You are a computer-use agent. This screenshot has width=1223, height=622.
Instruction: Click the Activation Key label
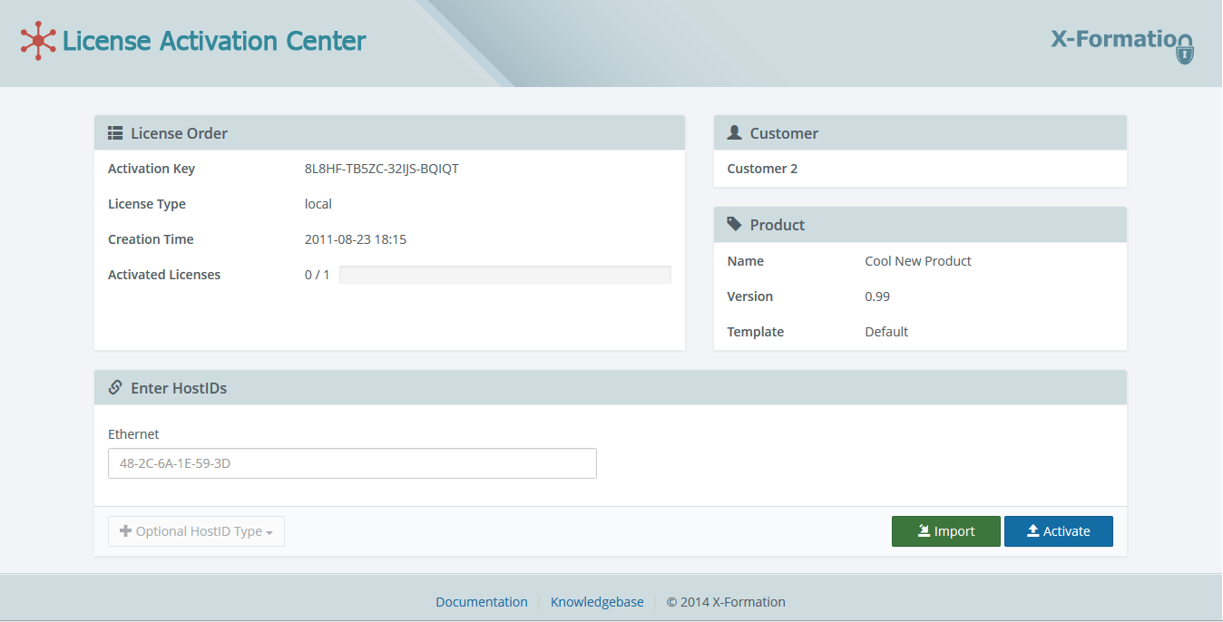pyautogui.click(x=152, y=169)
